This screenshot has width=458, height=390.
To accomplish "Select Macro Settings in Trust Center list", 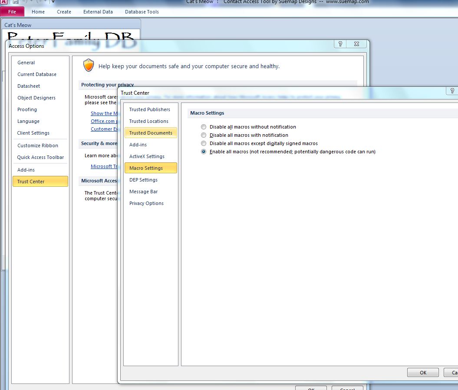I will 151,168.
